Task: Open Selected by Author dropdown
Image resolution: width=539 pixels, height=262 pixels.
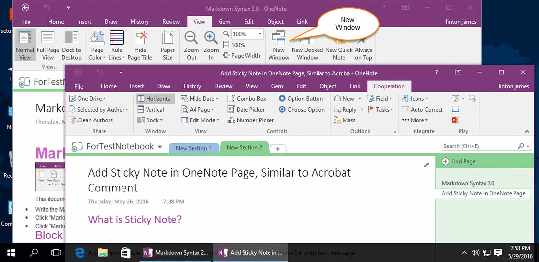Action: click(98, 110)
